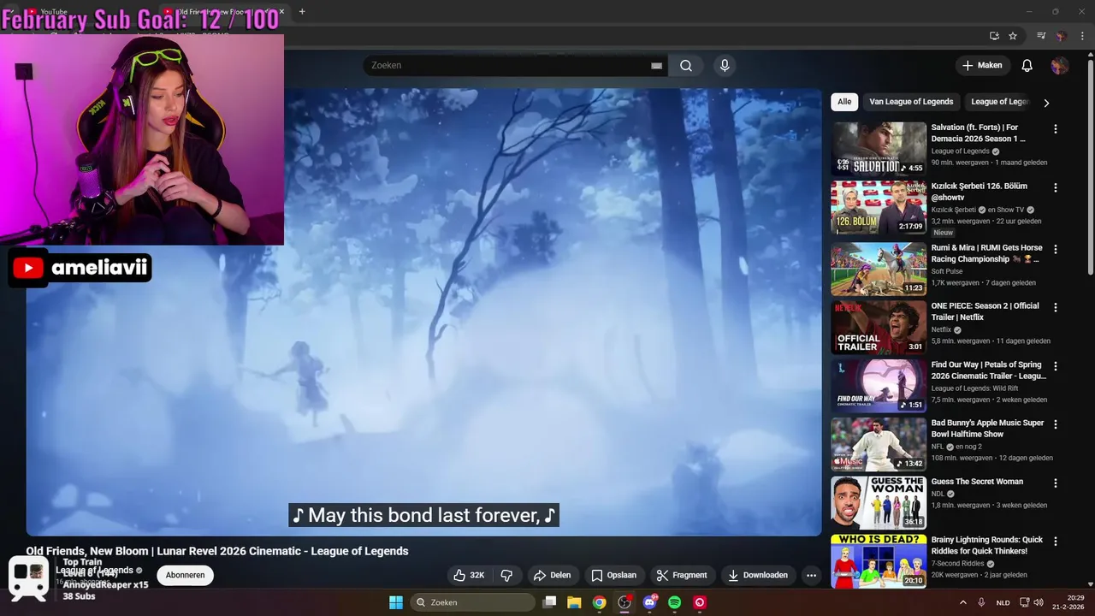Open title Brainy Lightning Rounds: Quick Riddles
The width and height of the screenshot is (1095, 616).
987,545
